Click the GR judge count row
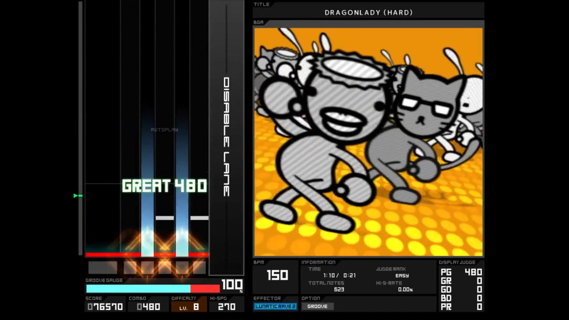 click(x=461, y=281)
